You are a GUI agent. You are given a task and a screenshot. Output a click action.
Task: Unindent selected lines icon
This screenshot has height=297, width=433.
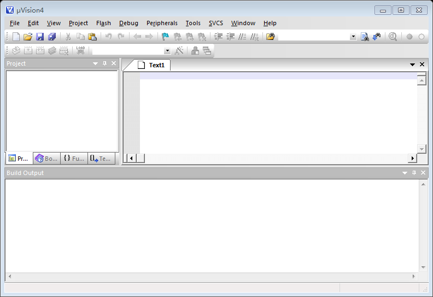pyautogui.click(x=230, y=37)
